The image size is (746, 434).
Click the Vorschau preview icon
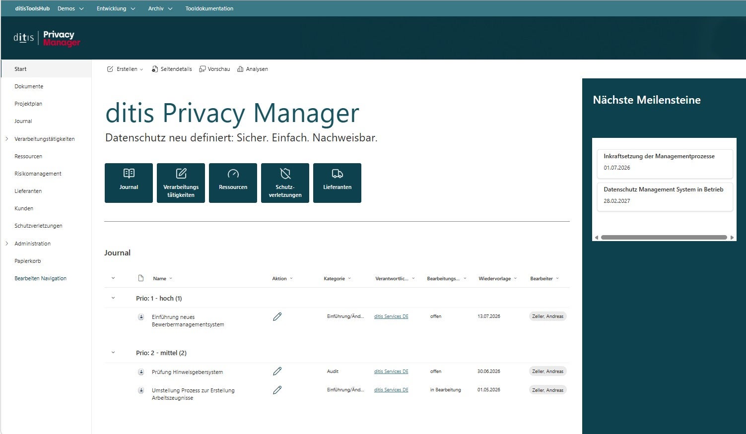203,69
